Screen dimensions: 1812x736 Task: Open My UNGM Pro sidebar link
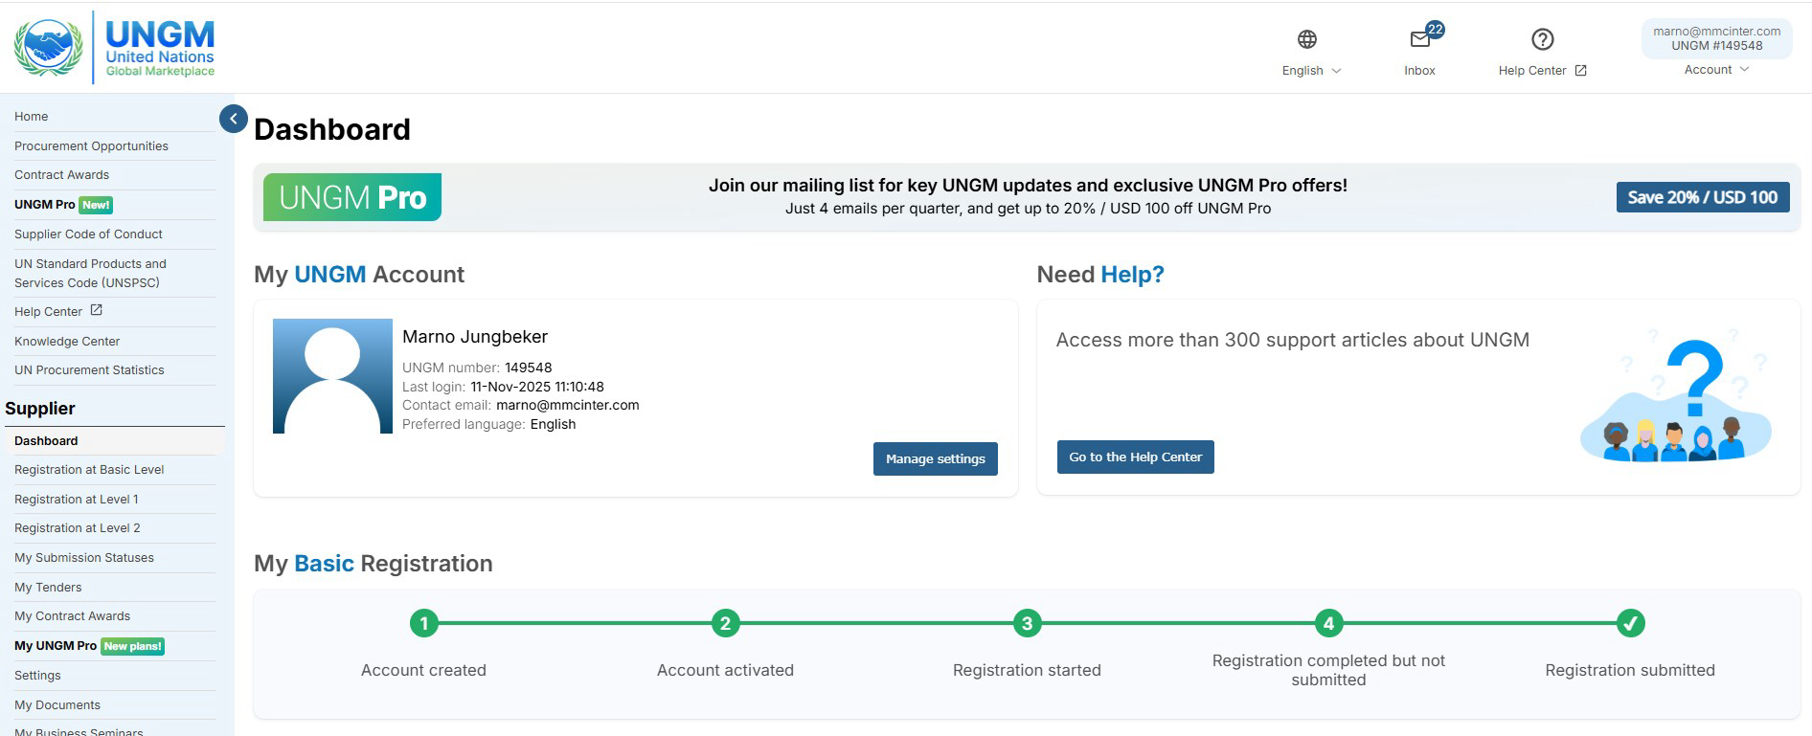pos(56,646)
